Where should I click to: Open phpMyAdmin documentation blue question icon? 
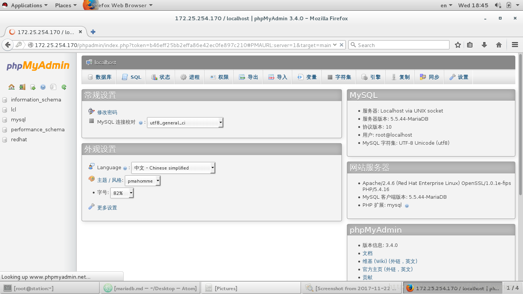pyautogui.click(x=43, y=87)
